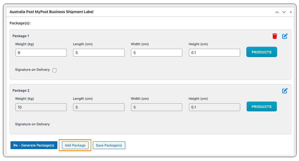Viewport: 299px width, 161px height.
Task: Focus the Package 2 Weight field
Action: click(41, 107)
